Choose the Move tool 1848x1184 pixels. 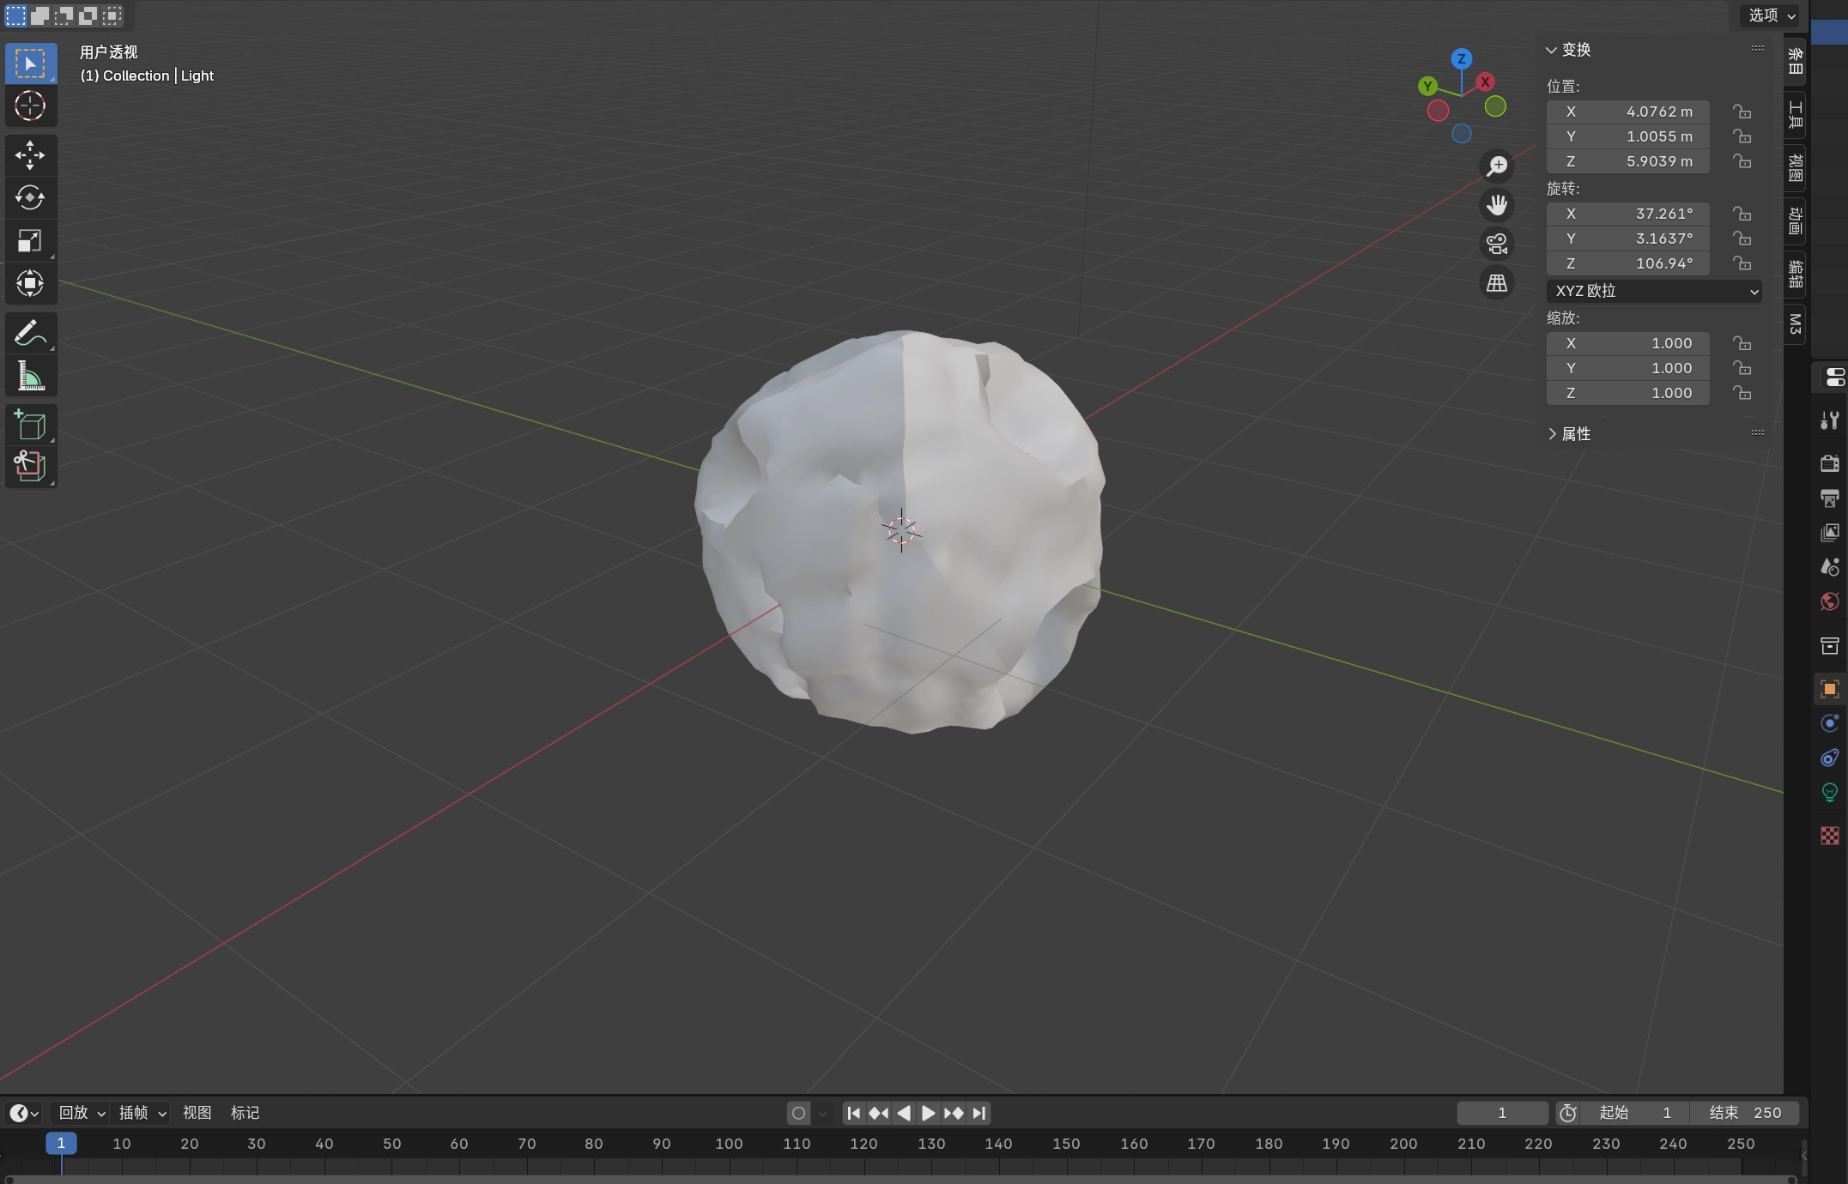pos(30,155)
